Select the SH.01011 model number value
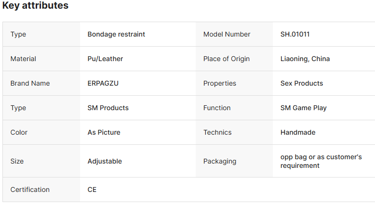Screen dimensions: 375x203 tap(298, 34)
